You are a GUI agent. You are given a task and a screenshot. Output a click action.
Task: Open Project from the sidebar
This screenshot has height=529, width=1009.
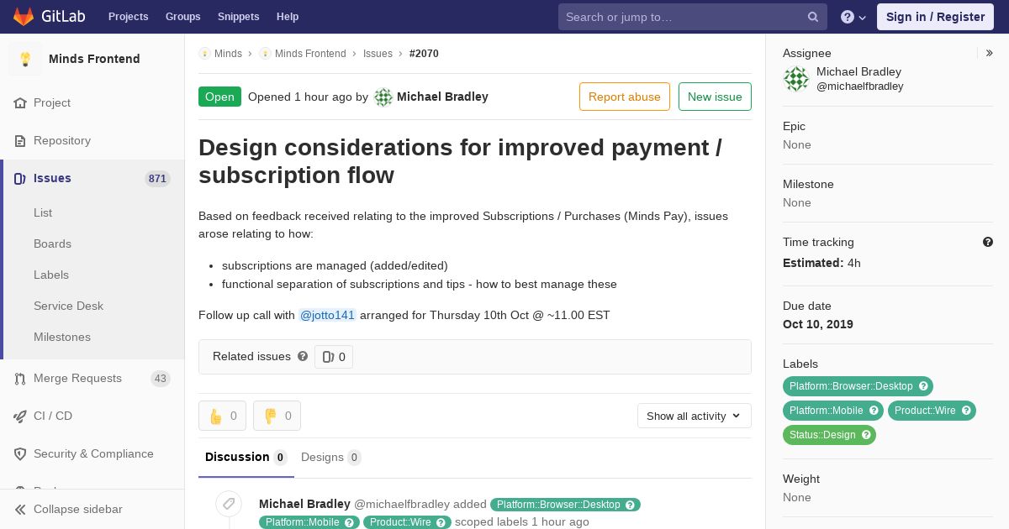pos(92,102)
